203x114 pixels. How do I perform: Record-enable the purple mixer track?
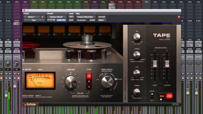18,74
